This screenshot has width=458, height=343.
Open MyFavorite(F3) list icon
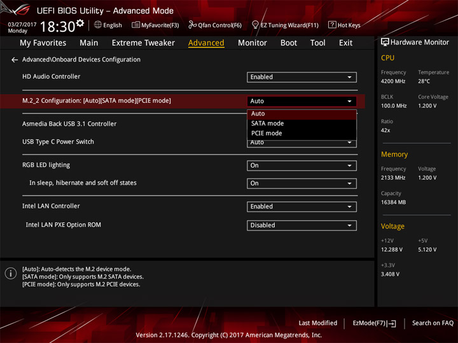(135, 25)
